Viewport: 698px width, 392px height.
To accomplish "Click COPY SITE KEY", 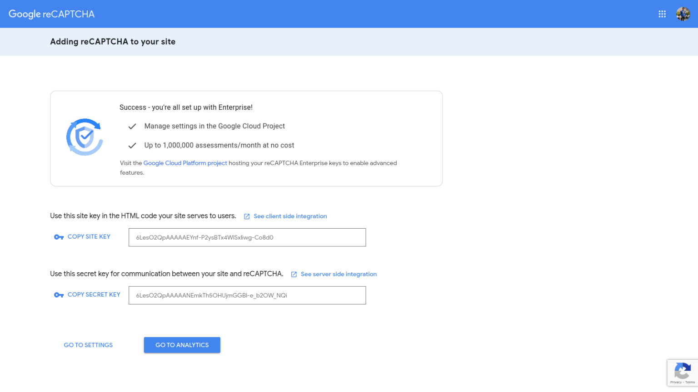I will [89, 236].
